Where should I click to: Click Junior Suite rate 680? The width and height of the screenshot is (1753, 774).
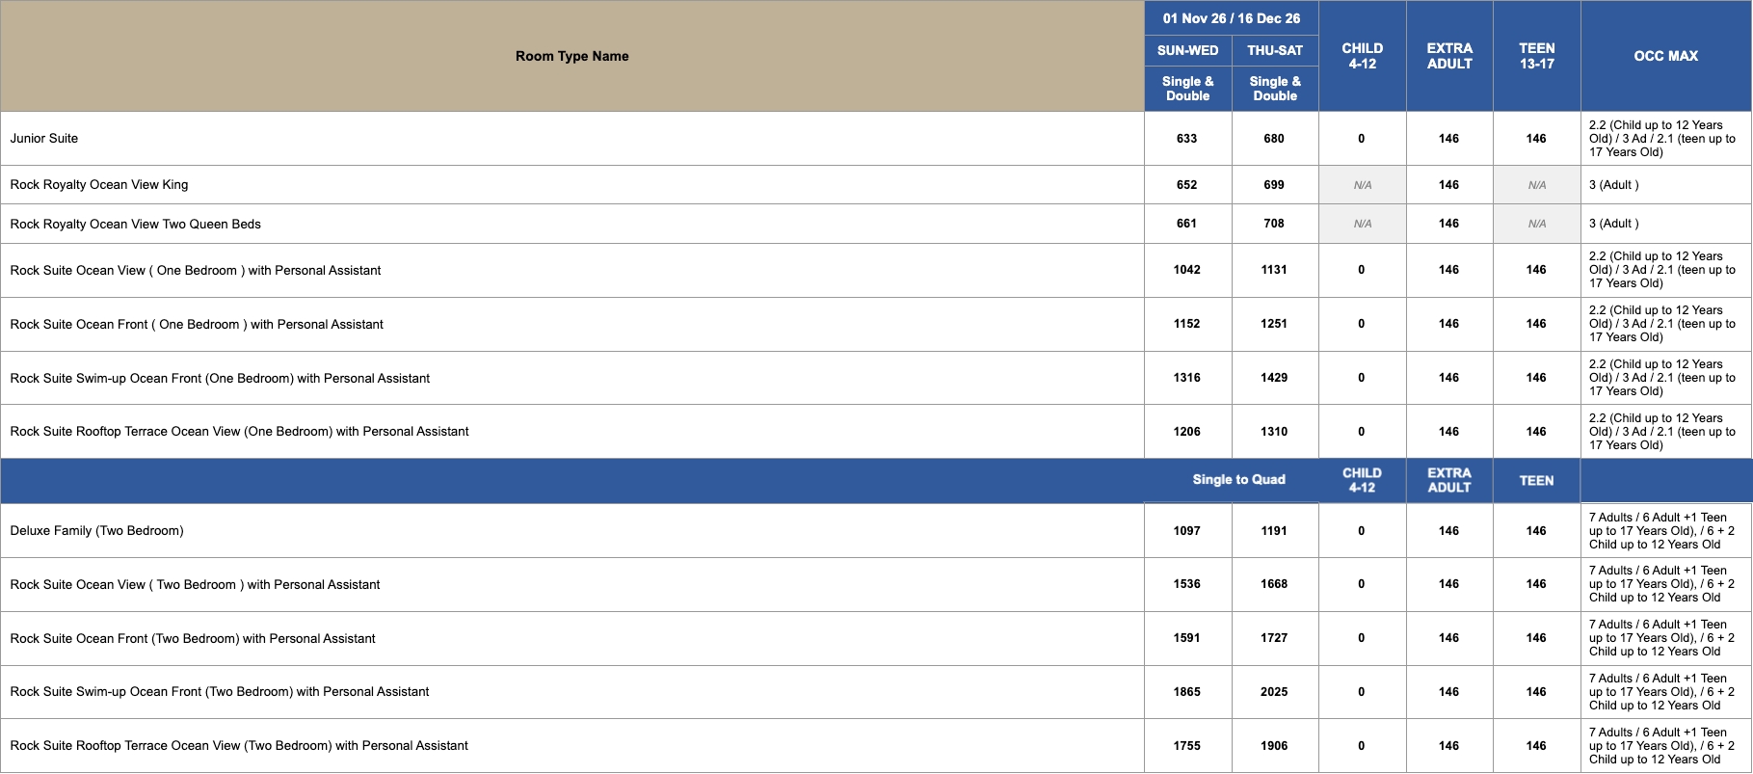click(x=1274, y=139)
